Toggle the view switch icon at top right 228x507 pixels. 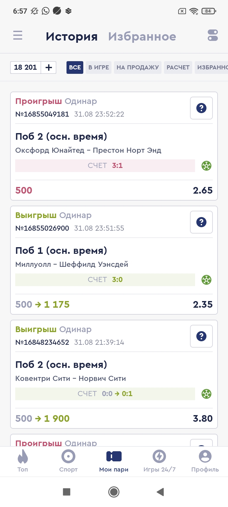[213, 35]
